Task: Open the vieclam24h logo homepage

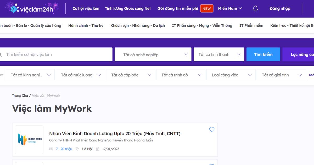Action: tap(32, 8)
